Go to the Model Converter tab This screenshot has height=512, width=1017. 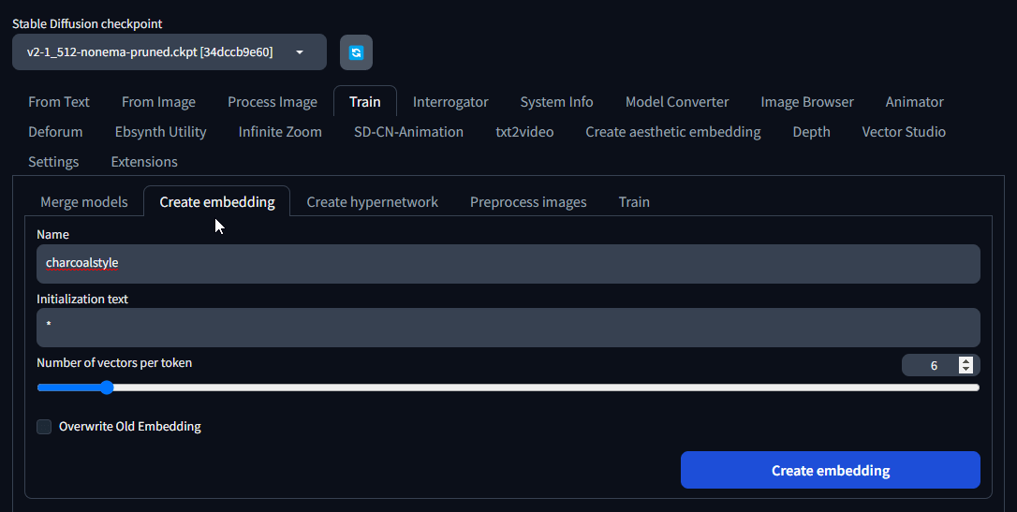pyautogui.click(x=677, y=102)
